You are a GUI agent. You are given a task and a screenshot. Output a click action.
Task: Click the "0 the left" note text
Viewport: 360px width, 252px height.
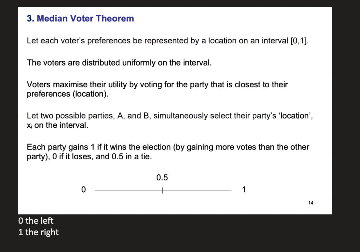pos(36,220)
